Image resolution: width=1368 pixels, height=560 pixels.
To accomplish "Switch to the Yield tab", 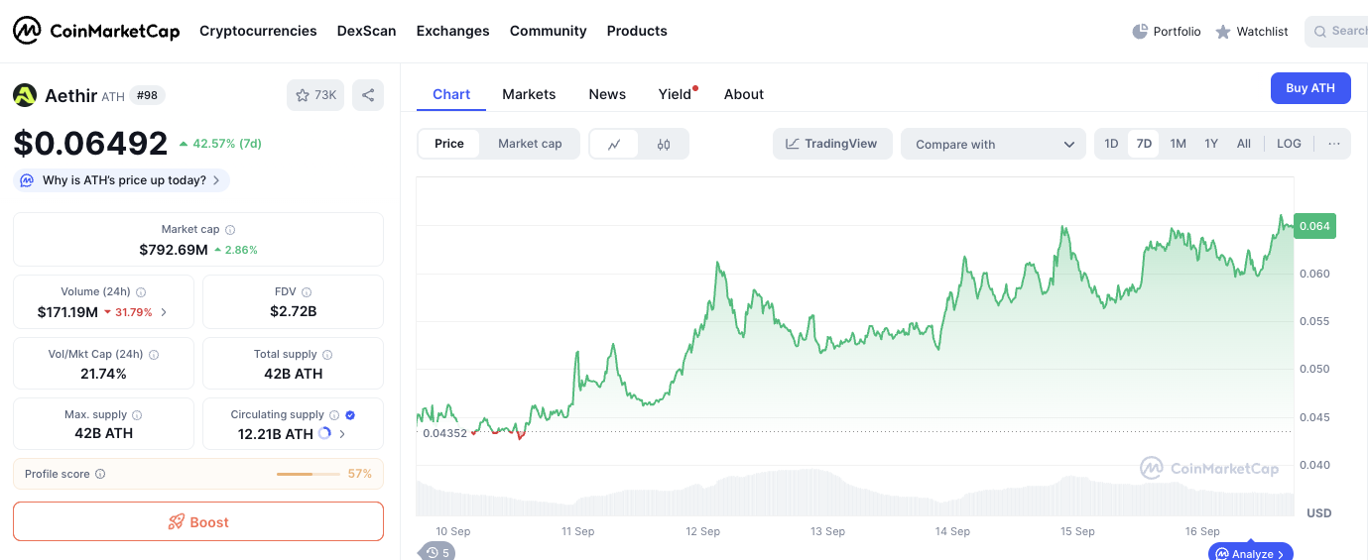I will pos(675,94).
